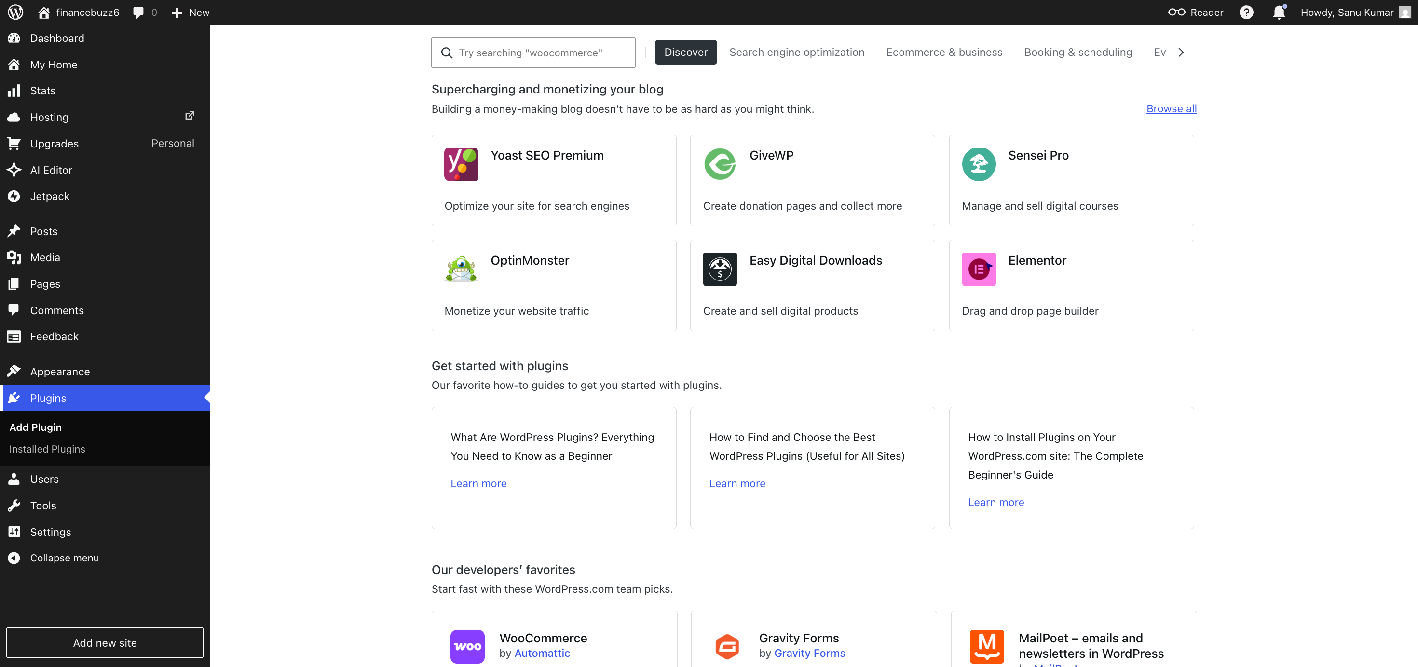Click Learn more under How to Find and Choose
The height and width of the screenshot is (667, 1418).
point(737,483)
